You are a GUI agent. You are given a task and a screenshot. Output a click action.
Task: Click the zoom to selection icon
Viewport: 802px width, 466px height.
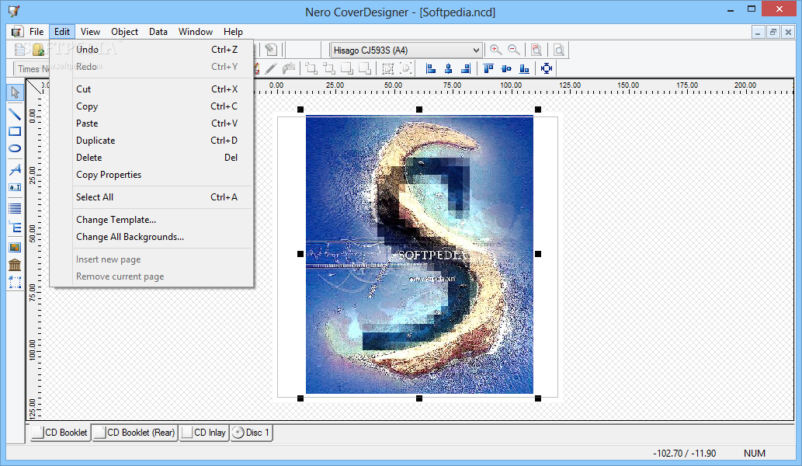[x=536, y=50]
